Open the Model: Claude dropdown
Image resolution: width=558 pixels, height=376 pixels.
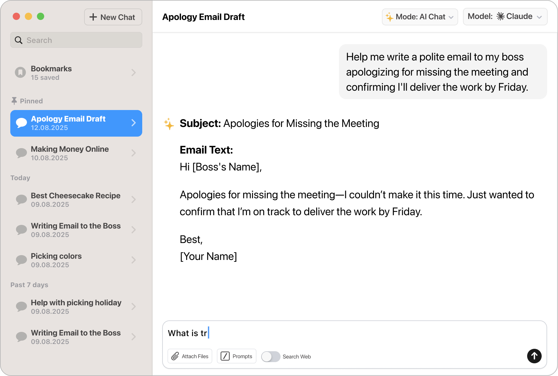(505, 17)
